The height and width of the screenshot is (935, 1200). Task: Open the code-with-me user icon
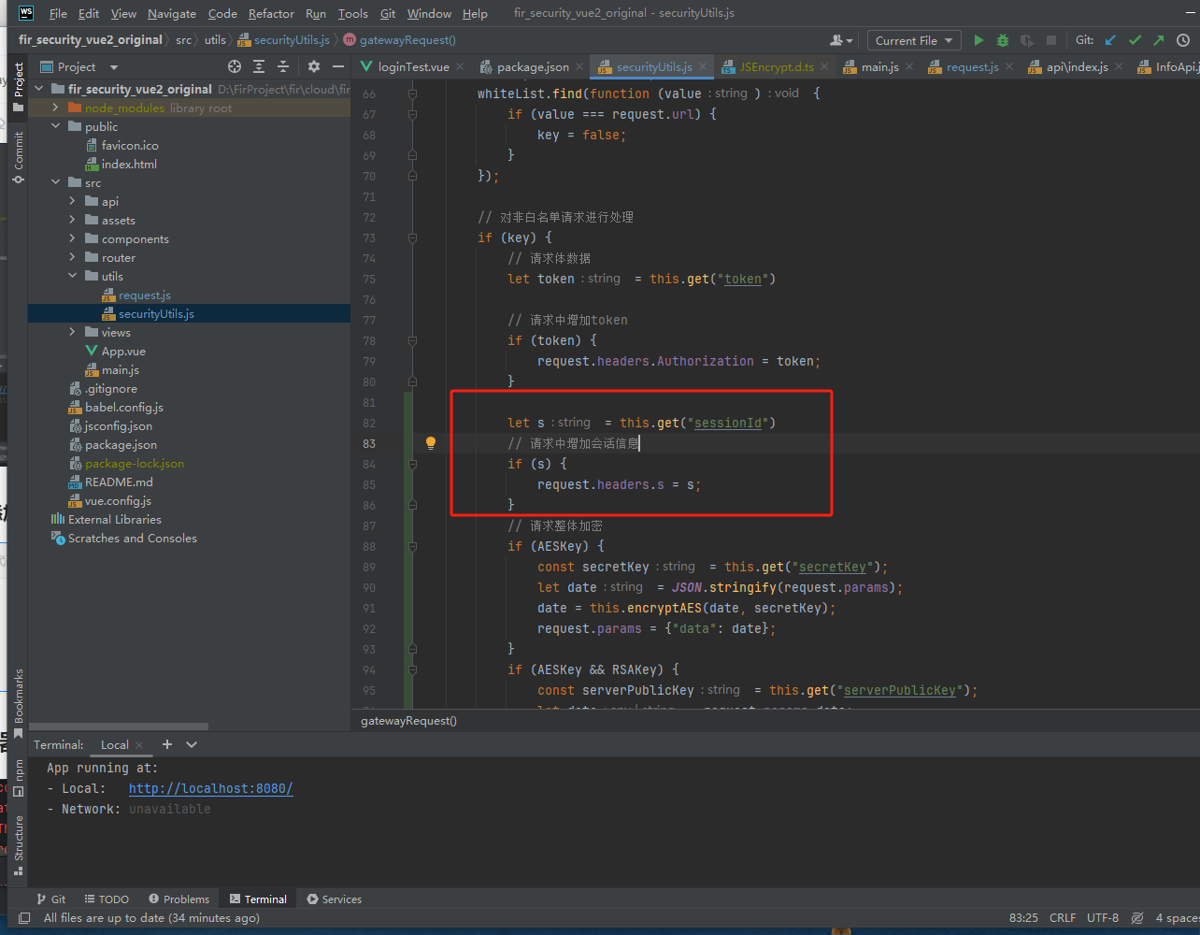pyautogui.click(x=840, y=40)
